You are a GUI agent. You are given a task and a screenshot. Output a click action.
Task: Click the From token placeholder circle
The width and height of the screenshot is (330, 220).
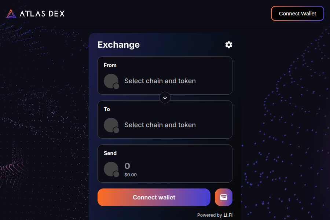pyautogui.click(x=110, y=80)
